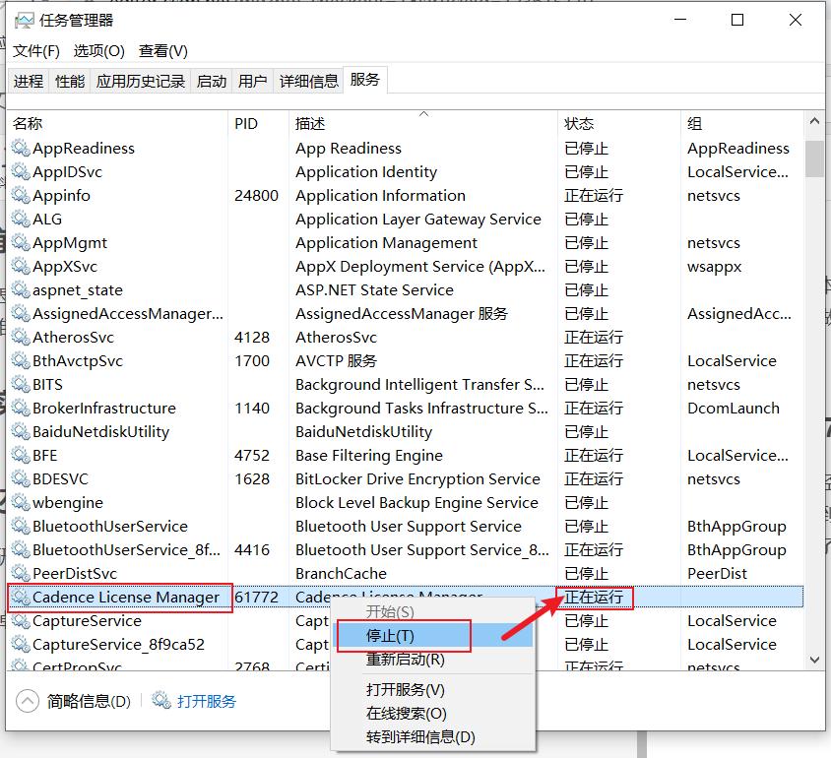Click the scrollbar down arrow
The height and width of the screenshot is (758, 831).
[814, 660]
